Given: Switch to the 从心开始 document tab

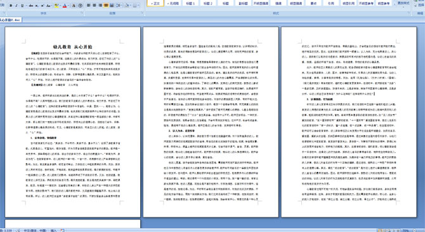Looking at the screenshot, I should pos(10,20).
